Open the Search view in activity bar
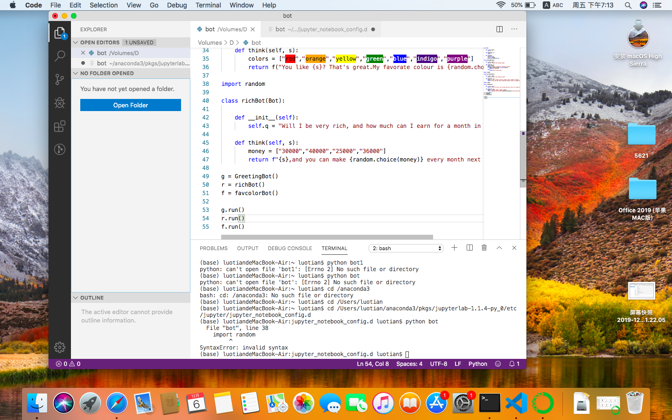The height and width of the screenshot is (420, 672). click(x=60, y=56)
